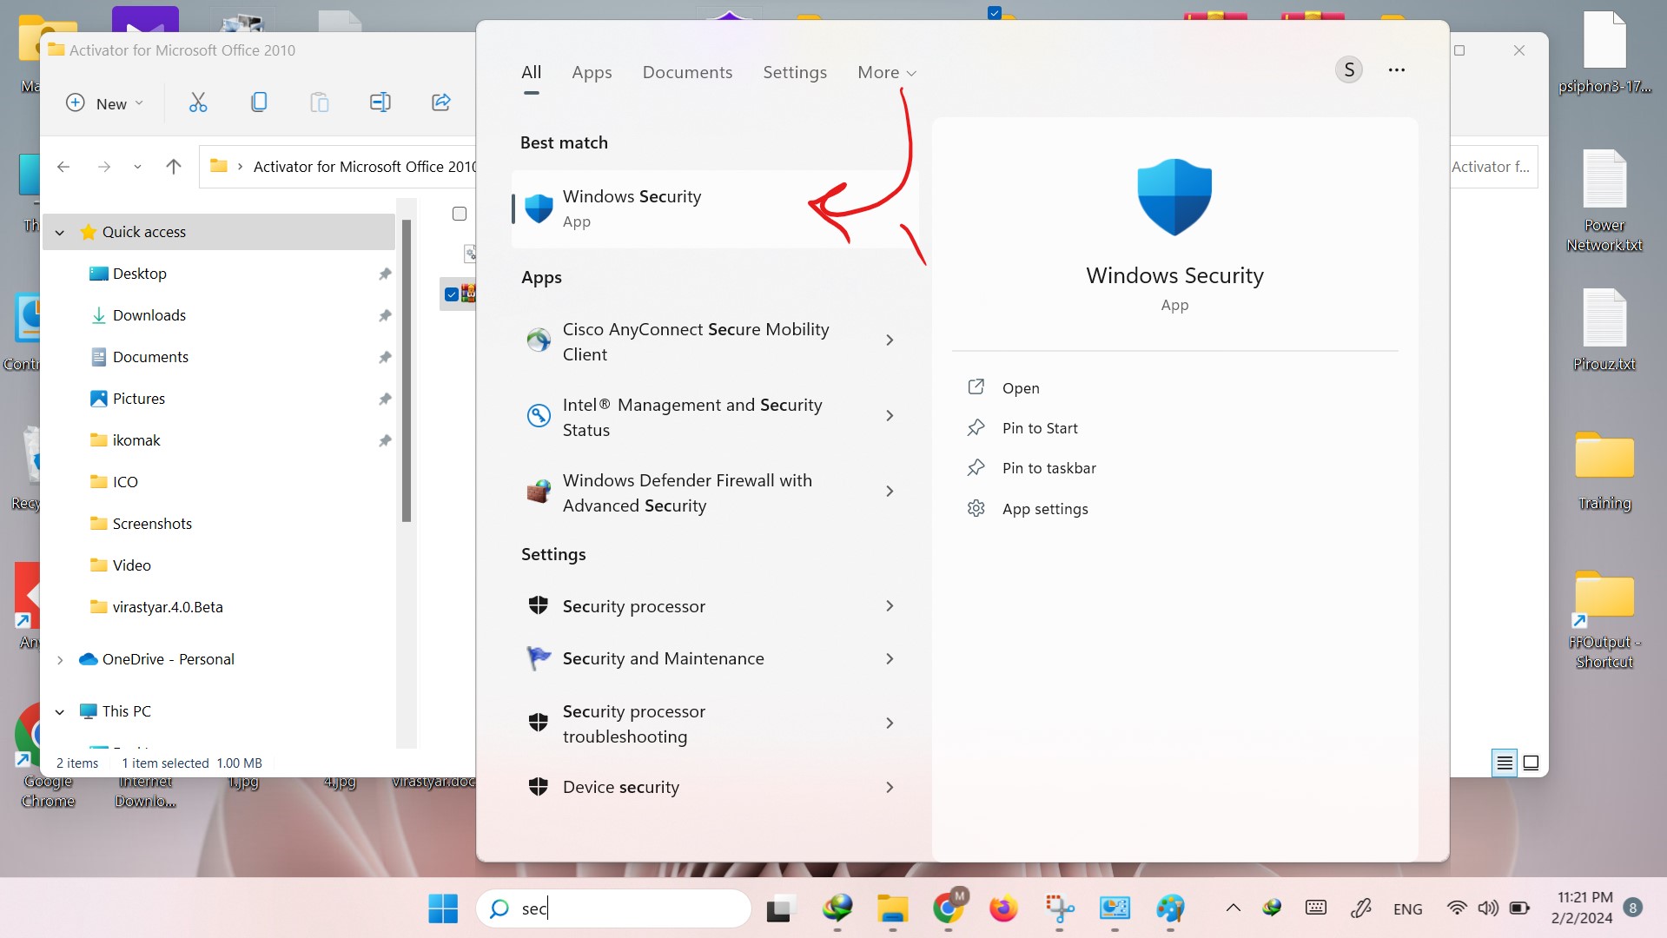Switch File Explorer to details view

pos(1505,763)
